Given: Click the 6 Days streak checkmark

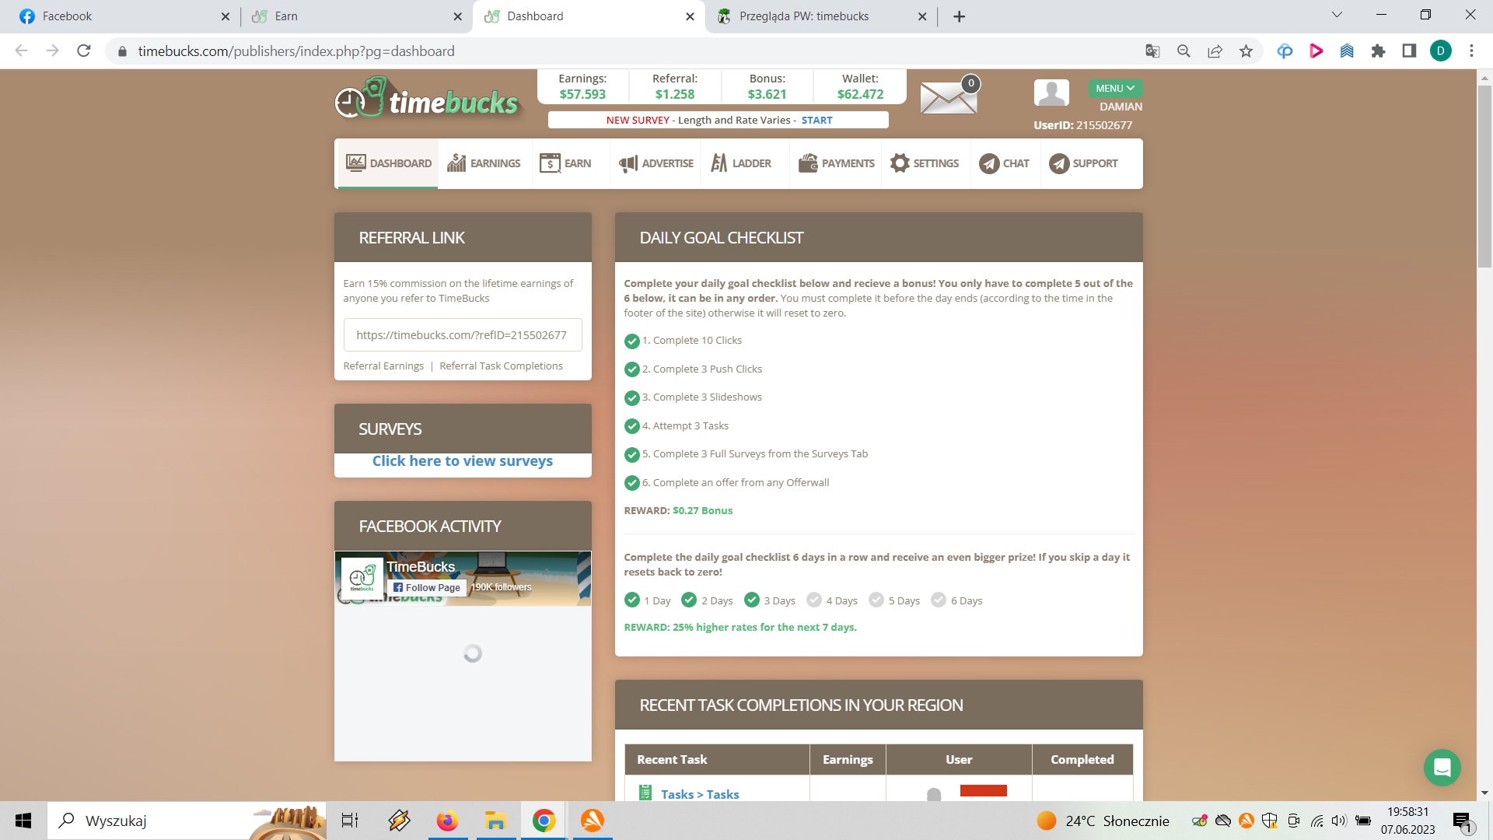Looking at the screenshot, I should pos(938,600).
